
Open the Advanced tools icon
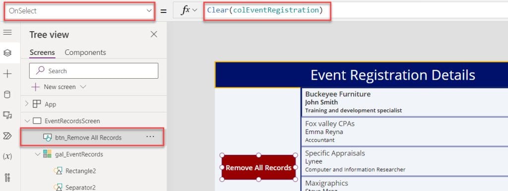point(7,178)
